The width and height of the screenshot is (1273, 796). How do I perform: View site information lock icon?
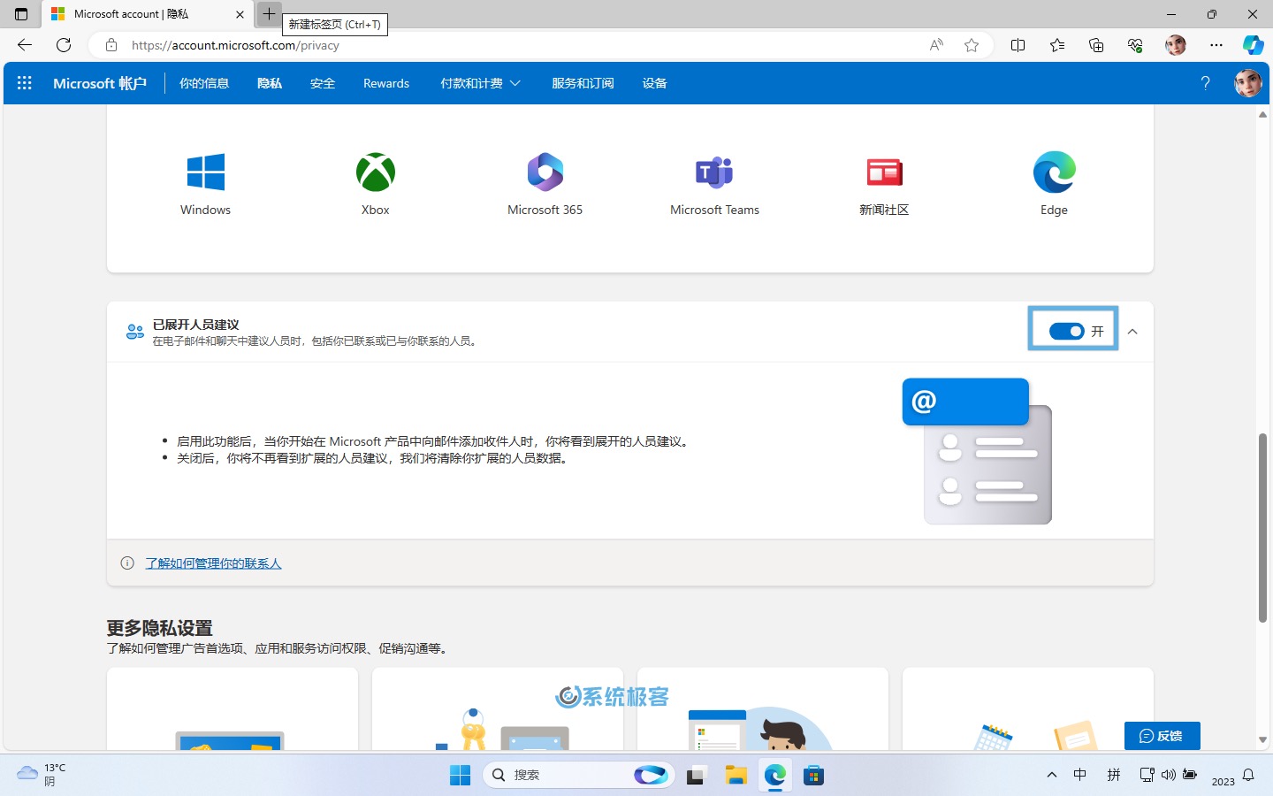click(111, 45)
